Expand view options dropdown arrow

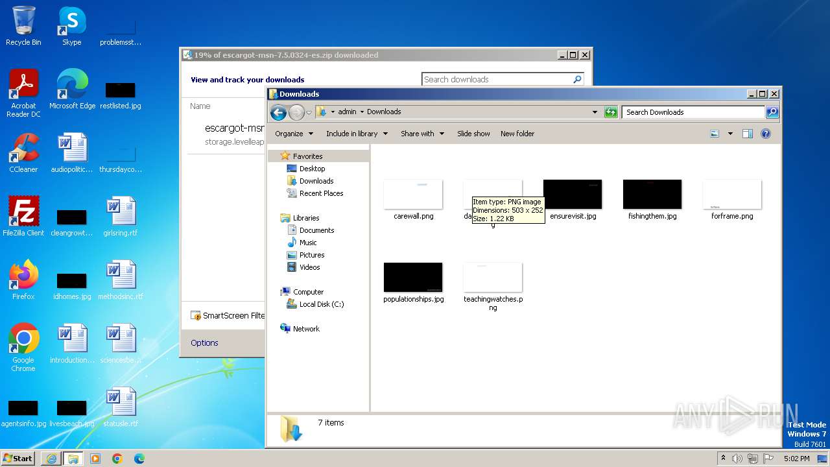730,134
